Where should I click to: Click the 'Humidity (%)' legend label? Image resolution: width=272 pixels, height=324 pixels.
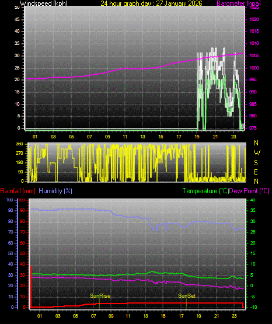point(55,191)
